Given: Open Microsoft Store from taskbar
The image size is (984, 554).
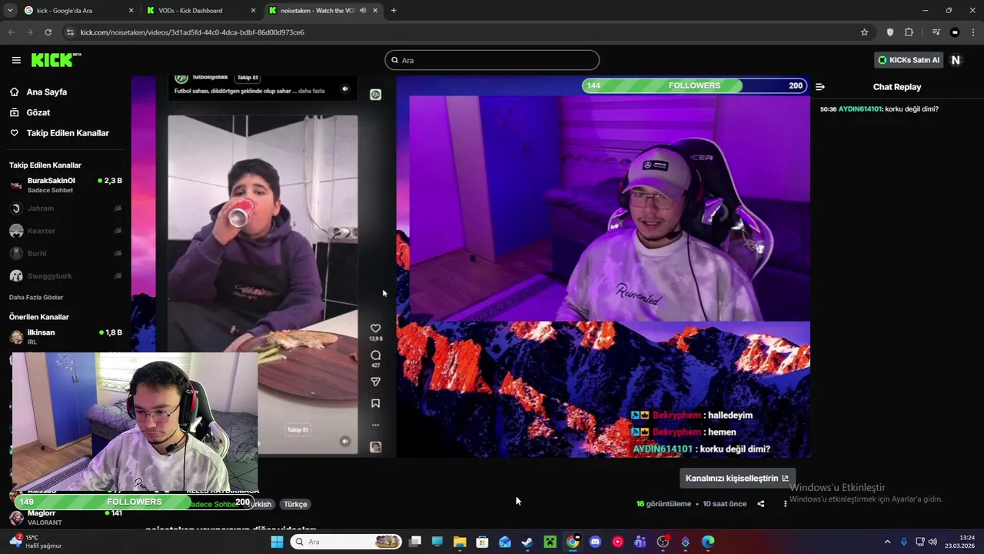Looking at the screenshot, I should click(x=482, y=542).
